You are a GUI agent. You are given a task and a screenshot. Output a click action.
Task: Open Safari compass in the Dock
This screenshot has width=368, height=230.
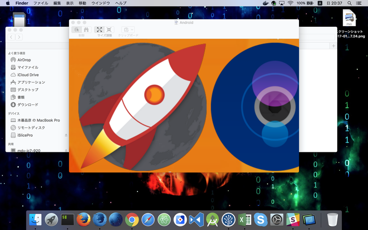click(148, 220)
